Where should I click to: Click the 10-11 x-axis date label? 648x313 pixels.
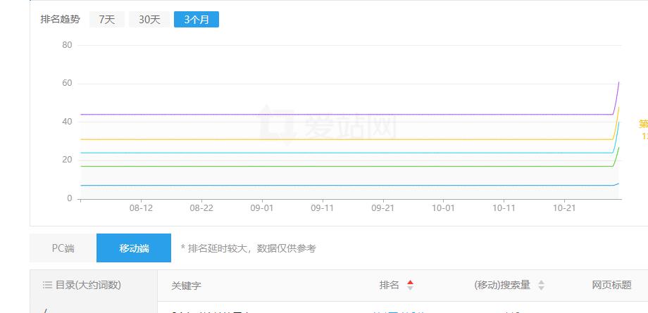click(504, 208)
